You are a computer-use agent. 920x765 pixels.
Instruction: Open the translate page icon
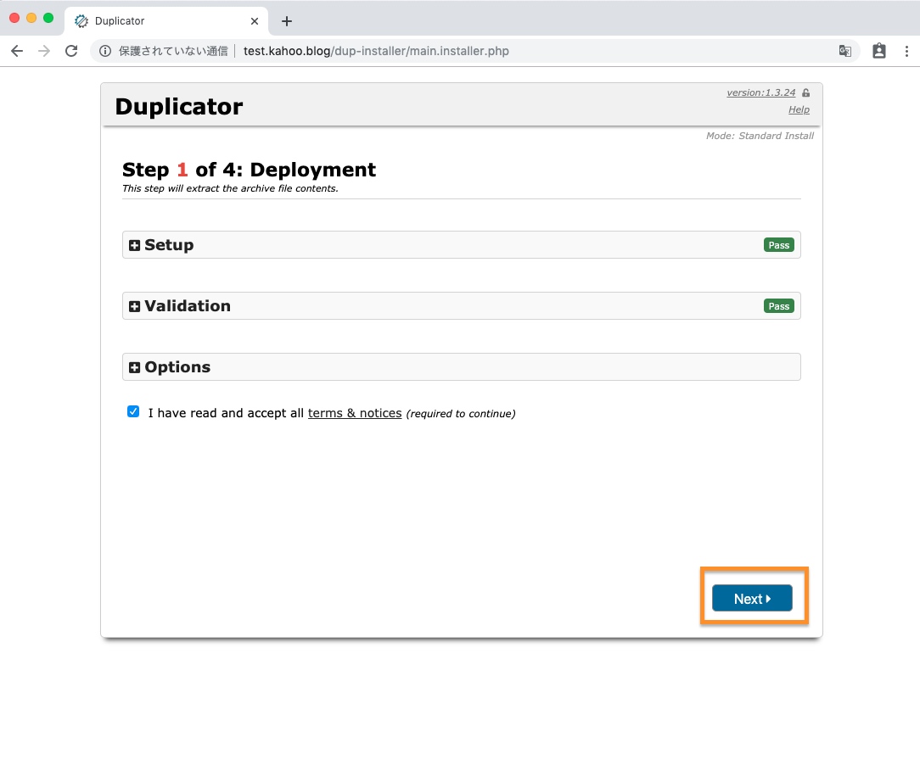coord(844,51)
